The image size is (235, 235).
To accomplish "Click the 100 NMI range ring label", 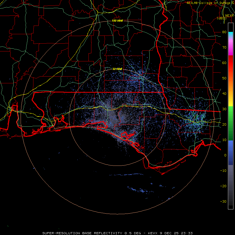I will pyautogui.click(x=117, y=21).
